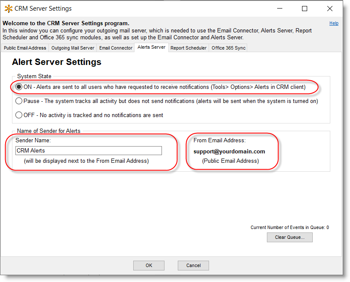Open the Outgoing Mail Server tab
350x282 pixels.
pos(72,48)
